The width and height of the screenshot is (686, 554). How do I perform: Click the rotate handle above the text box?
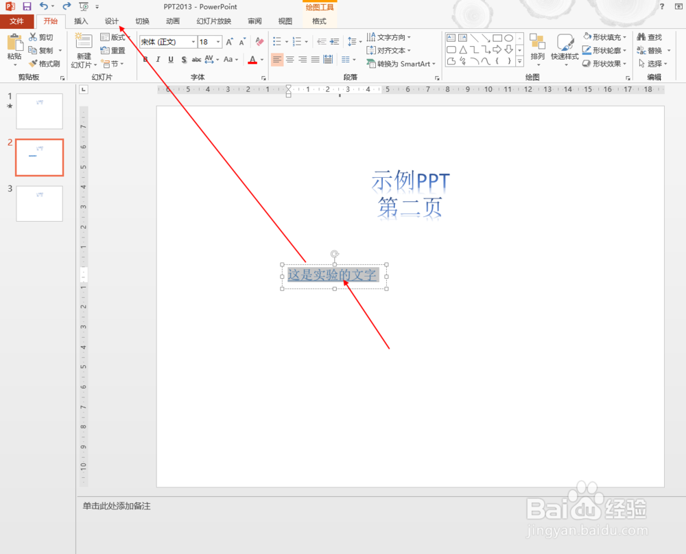point(335,254)
